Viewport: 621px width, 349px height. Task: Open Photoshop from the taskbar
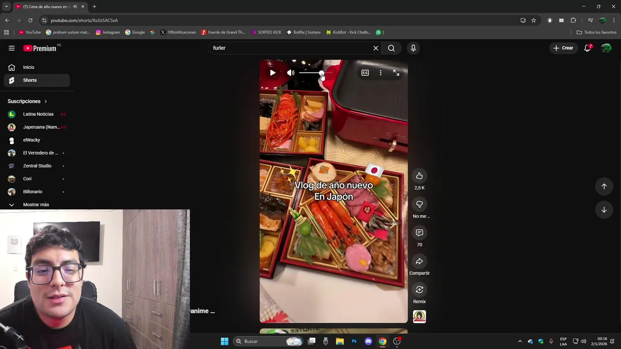tap(354, 341)
